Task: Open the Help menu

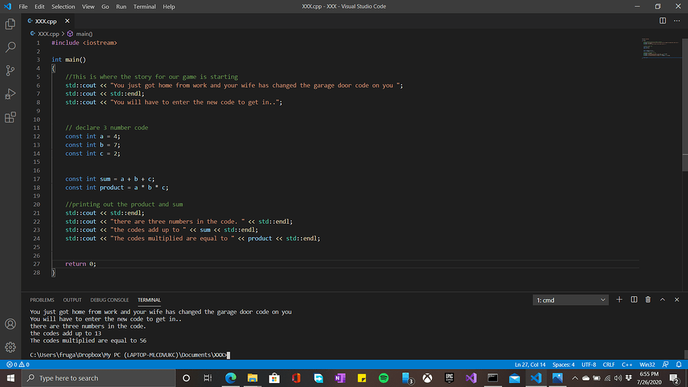Action: click(169, 7)
